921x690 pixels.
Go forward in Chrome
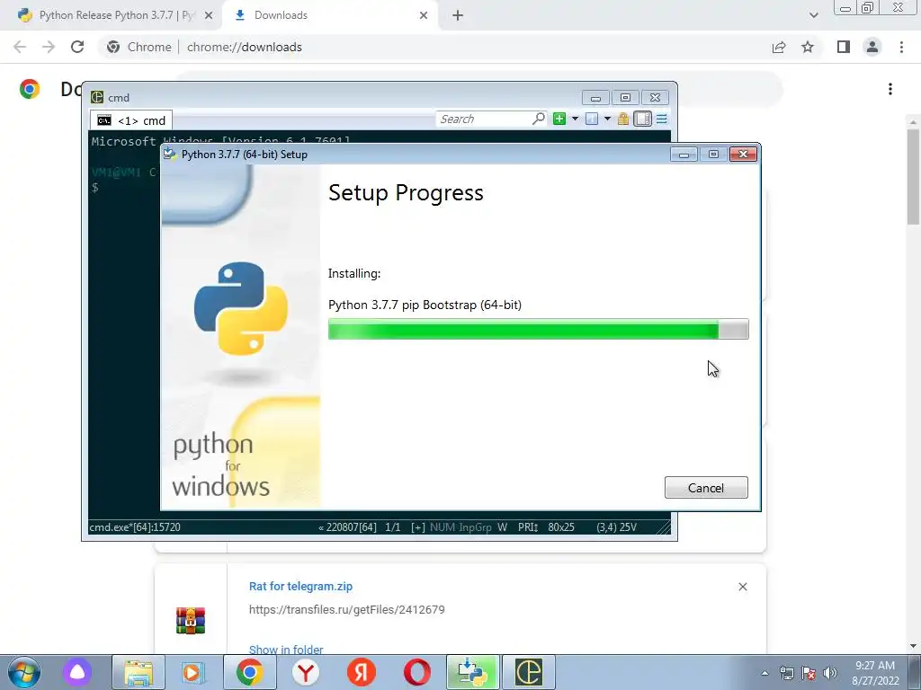(x=49, y=47)
